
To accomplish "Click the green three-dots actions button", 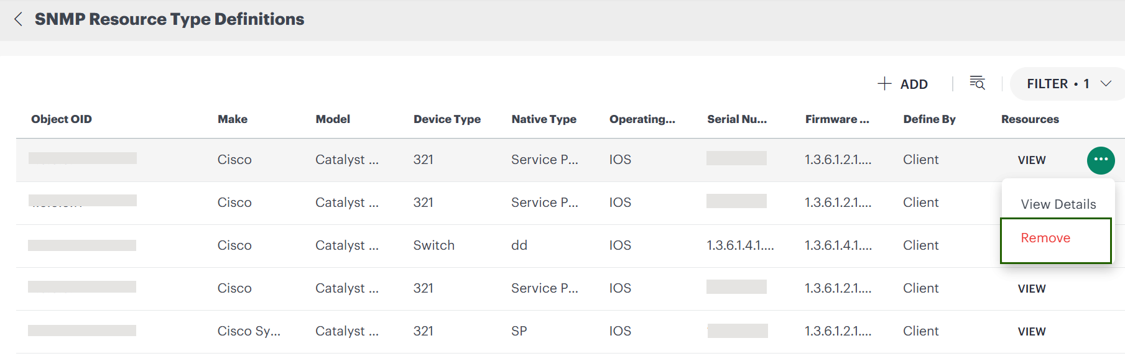I will coord(1101,160).
